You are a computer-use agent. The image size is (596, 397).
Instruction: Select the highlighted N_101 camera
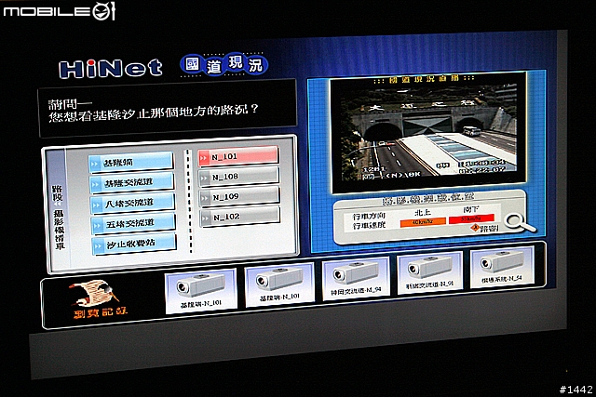click(238, 156)
